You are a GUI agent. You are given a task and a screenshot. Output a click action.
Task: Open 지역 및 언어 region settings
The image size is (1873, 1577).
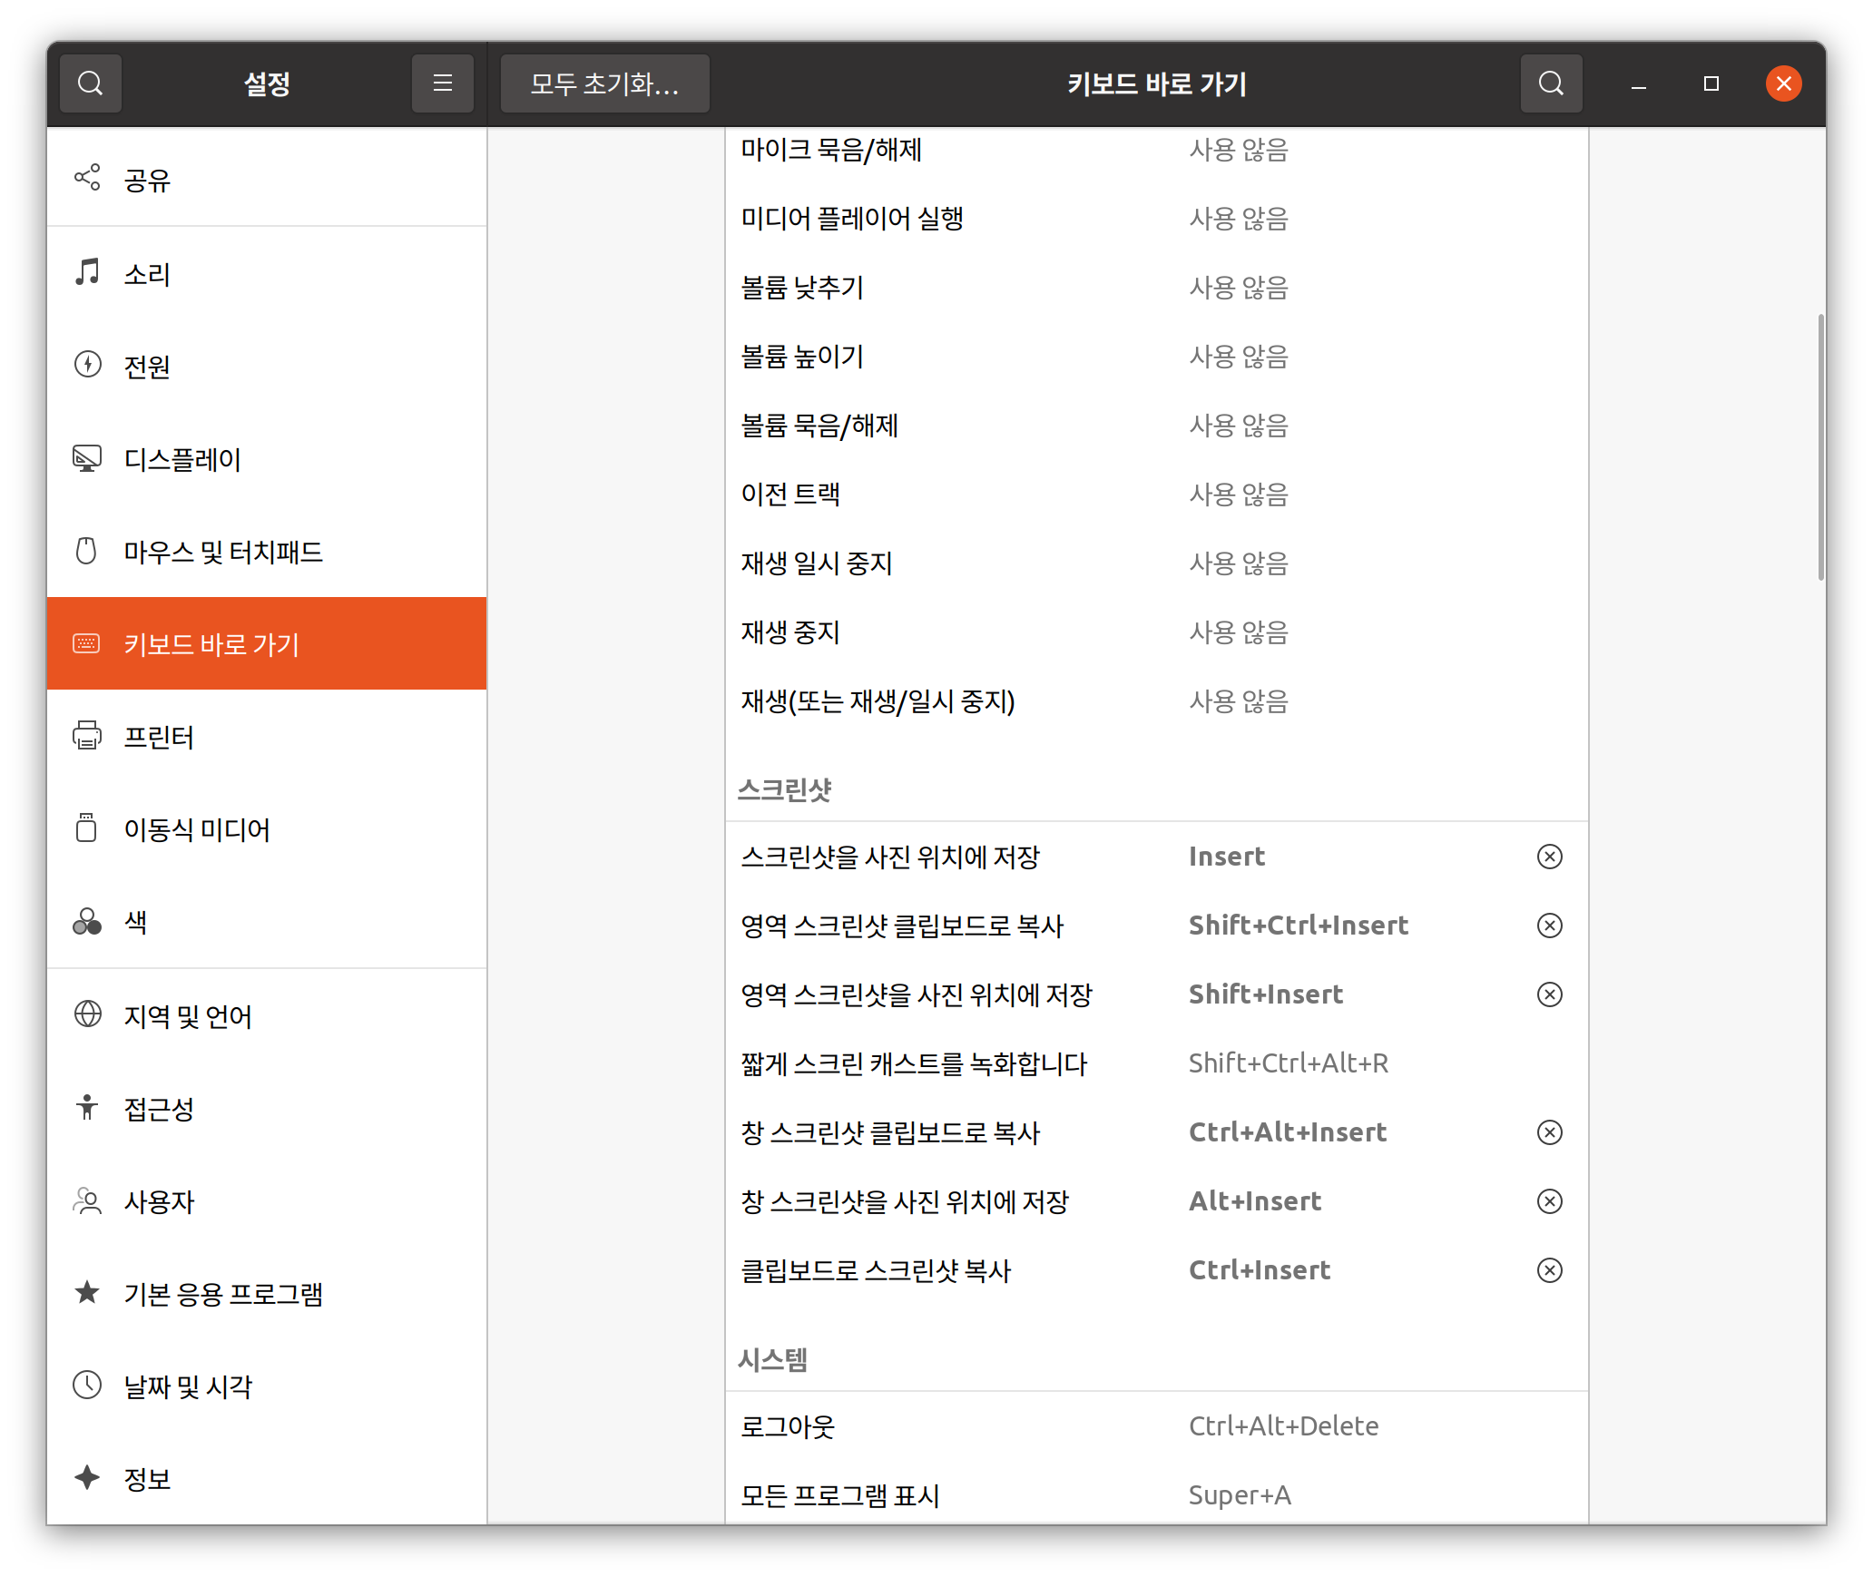267,1015
